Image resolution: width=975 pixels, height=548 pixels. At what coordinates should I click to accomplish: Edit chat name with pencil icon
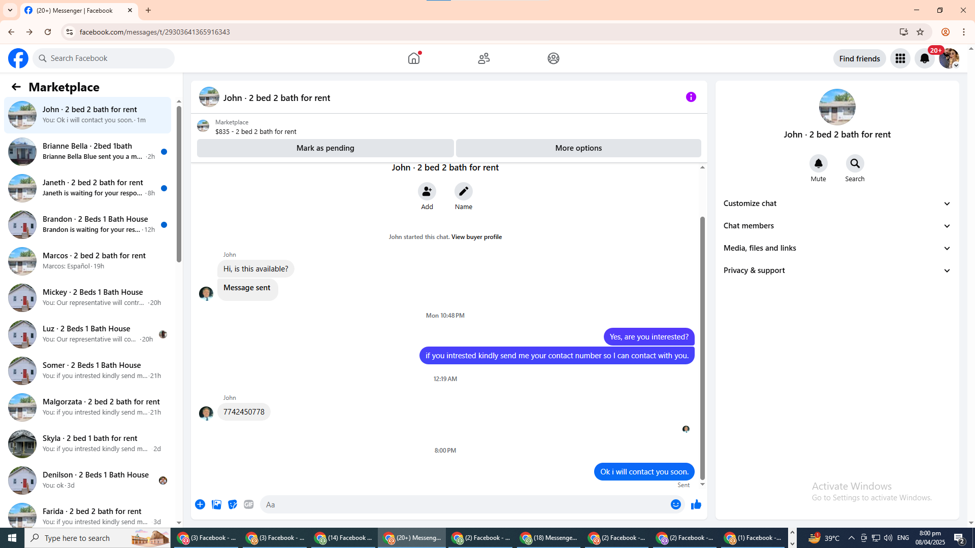pos(463,191)
